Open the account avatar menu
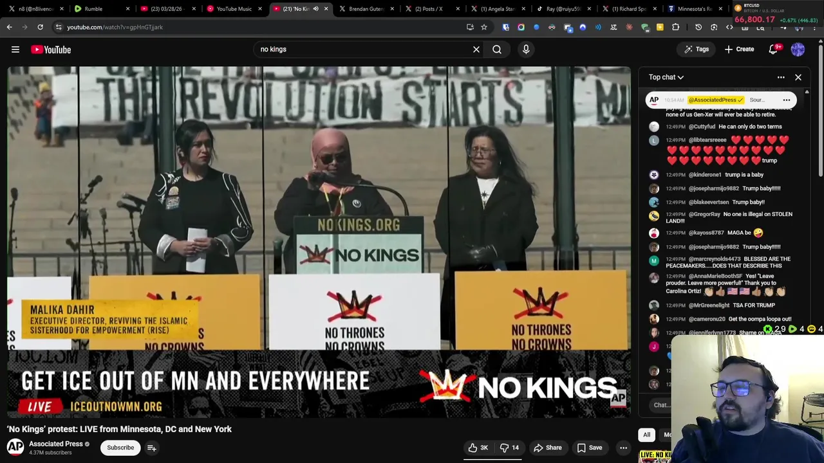This screenshot has width=824, height=463. (798, 50)
